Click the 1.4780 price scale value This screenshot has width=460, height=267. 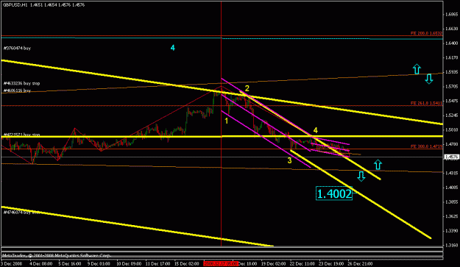452,144
